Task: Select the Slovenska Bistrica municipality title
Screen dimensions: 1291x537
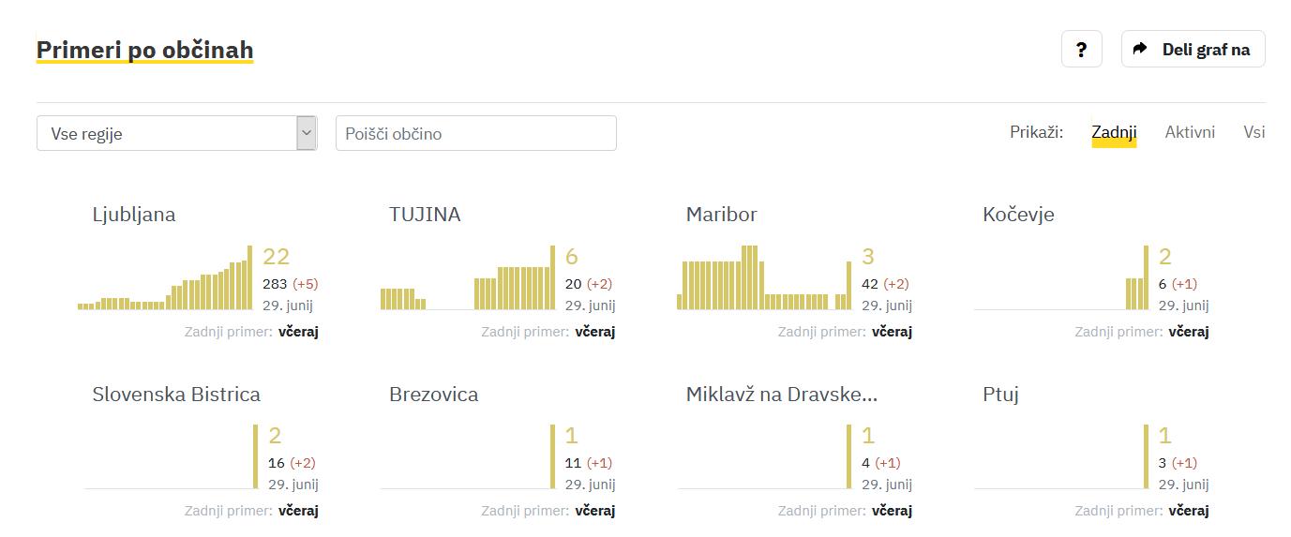Action: click(176, 395)
